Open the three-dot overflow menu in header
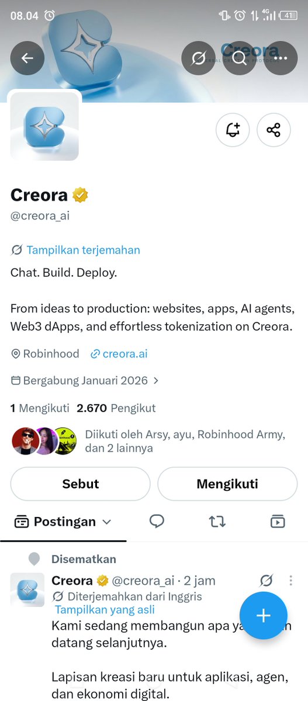Screen dimensions: 308x701 281,58
